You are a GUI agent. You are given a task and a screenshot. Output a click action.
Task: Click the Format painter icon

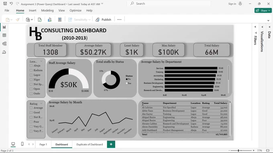[18, 20]
